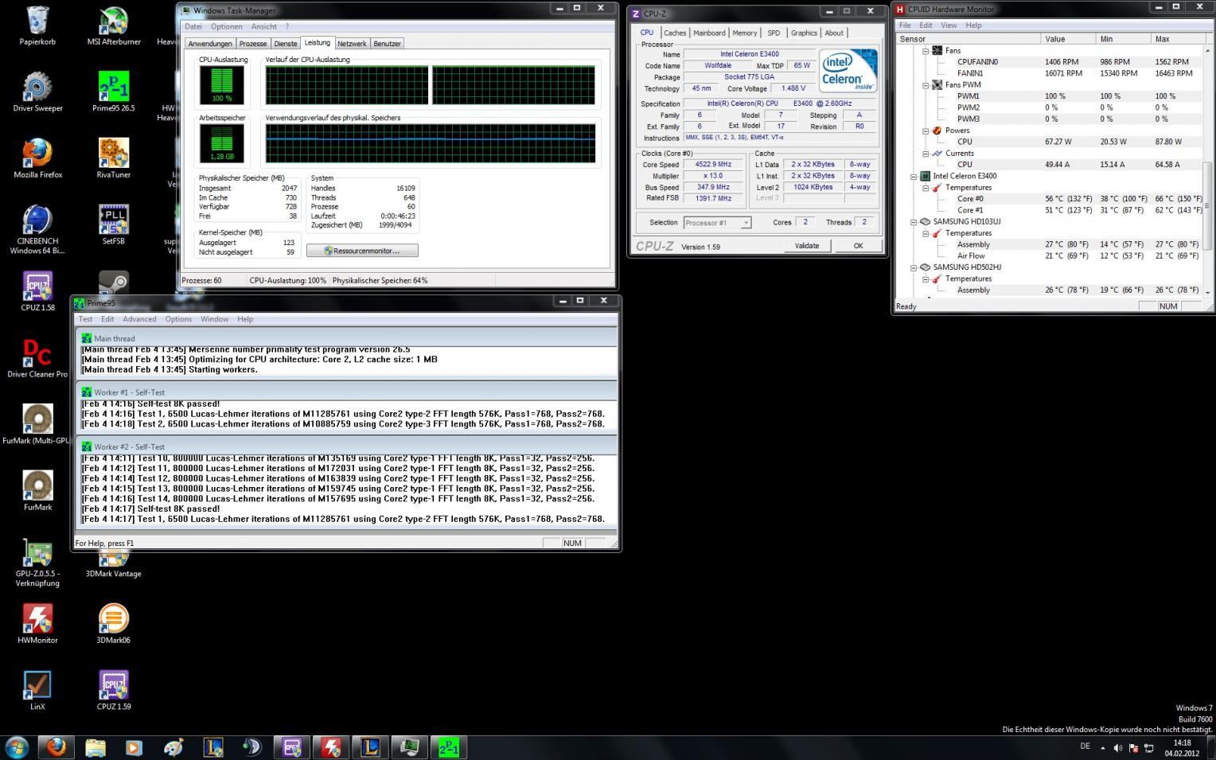Collapse the Fans node in Hardware Monitor

coord(926,50)
